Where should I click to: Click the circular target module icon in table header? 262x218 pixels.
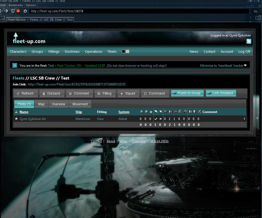180,112
